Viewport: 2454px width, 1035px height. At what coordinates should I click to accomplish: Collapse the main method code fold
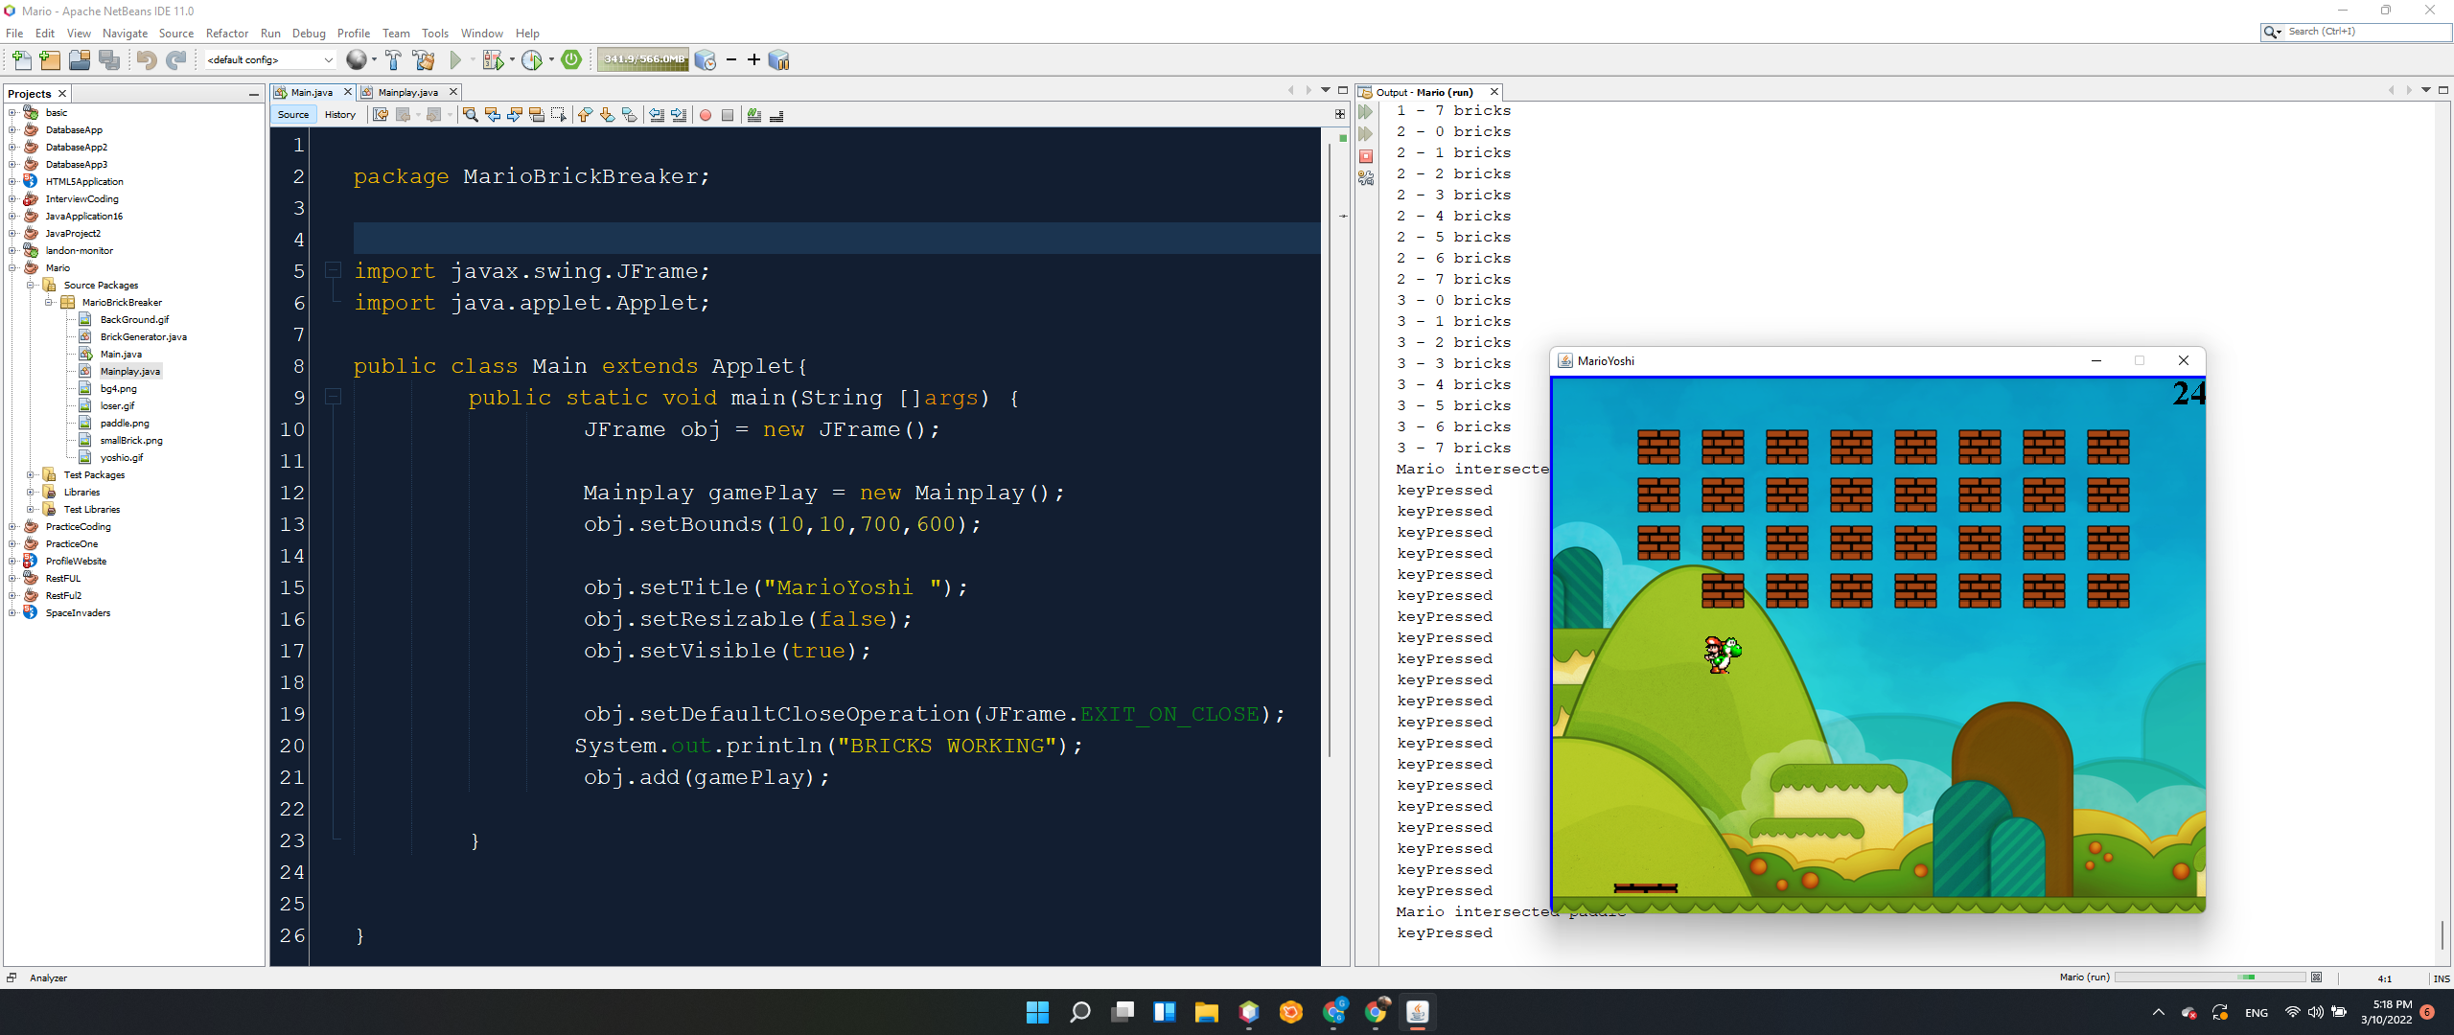click(x=333, y=397)
